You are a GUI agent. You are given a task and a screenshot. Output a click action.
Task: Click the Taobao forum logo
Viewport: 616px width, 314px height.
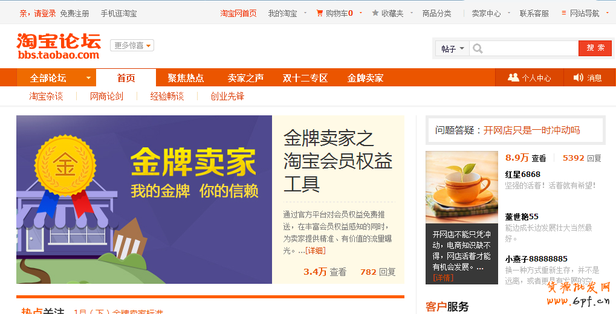tap(59, 46)
